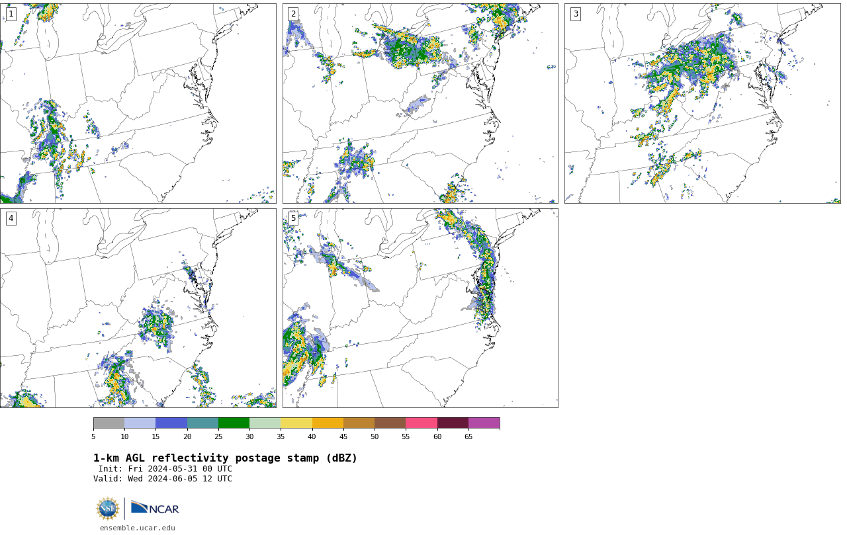The image size is (847, 535).
Task: Click the teal 20-25 dBZ swatch
Action: pos(202,423)
